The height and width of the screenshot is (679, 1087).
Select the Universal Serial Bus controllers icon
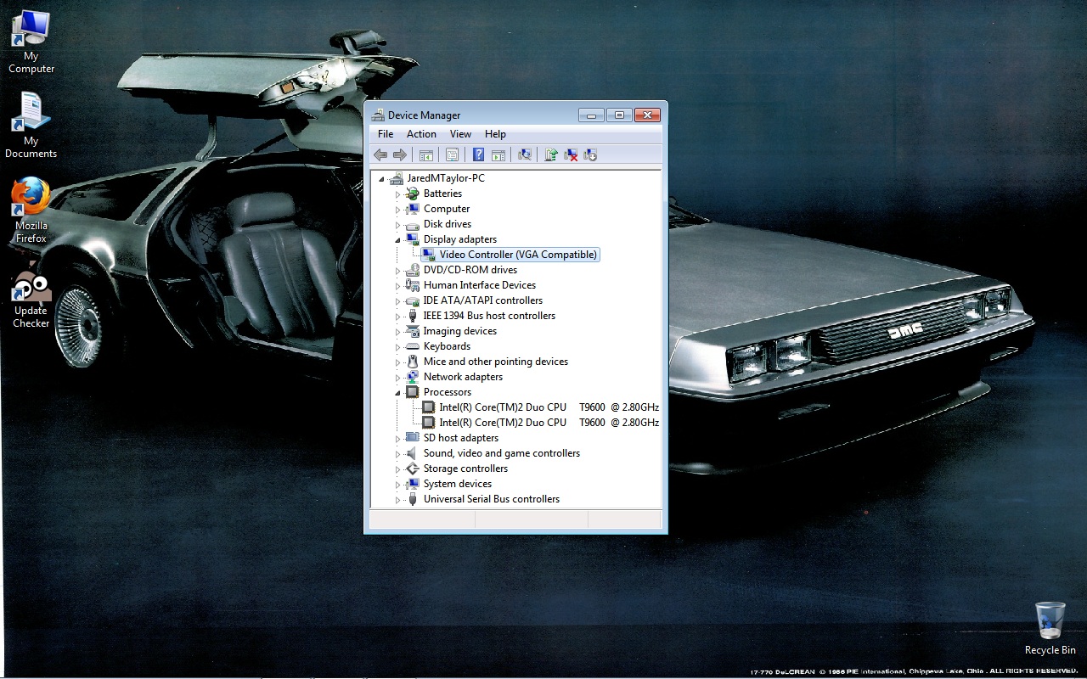(x=413, y=499)
